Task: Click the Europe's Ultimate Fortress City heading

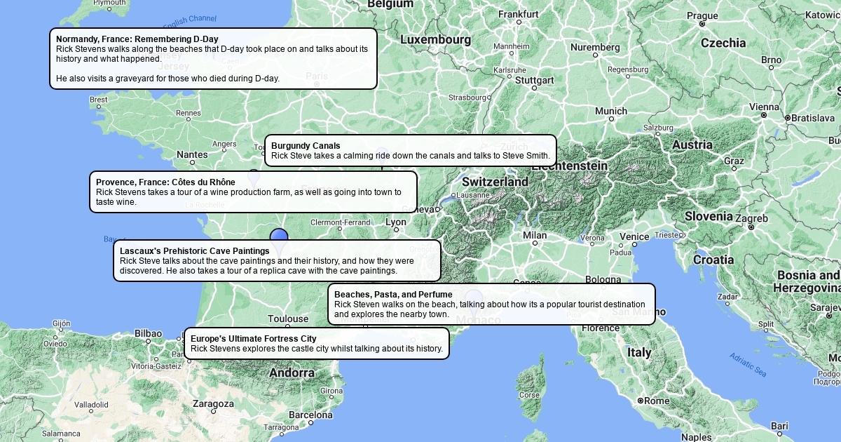Action: (x=253, y=339)
